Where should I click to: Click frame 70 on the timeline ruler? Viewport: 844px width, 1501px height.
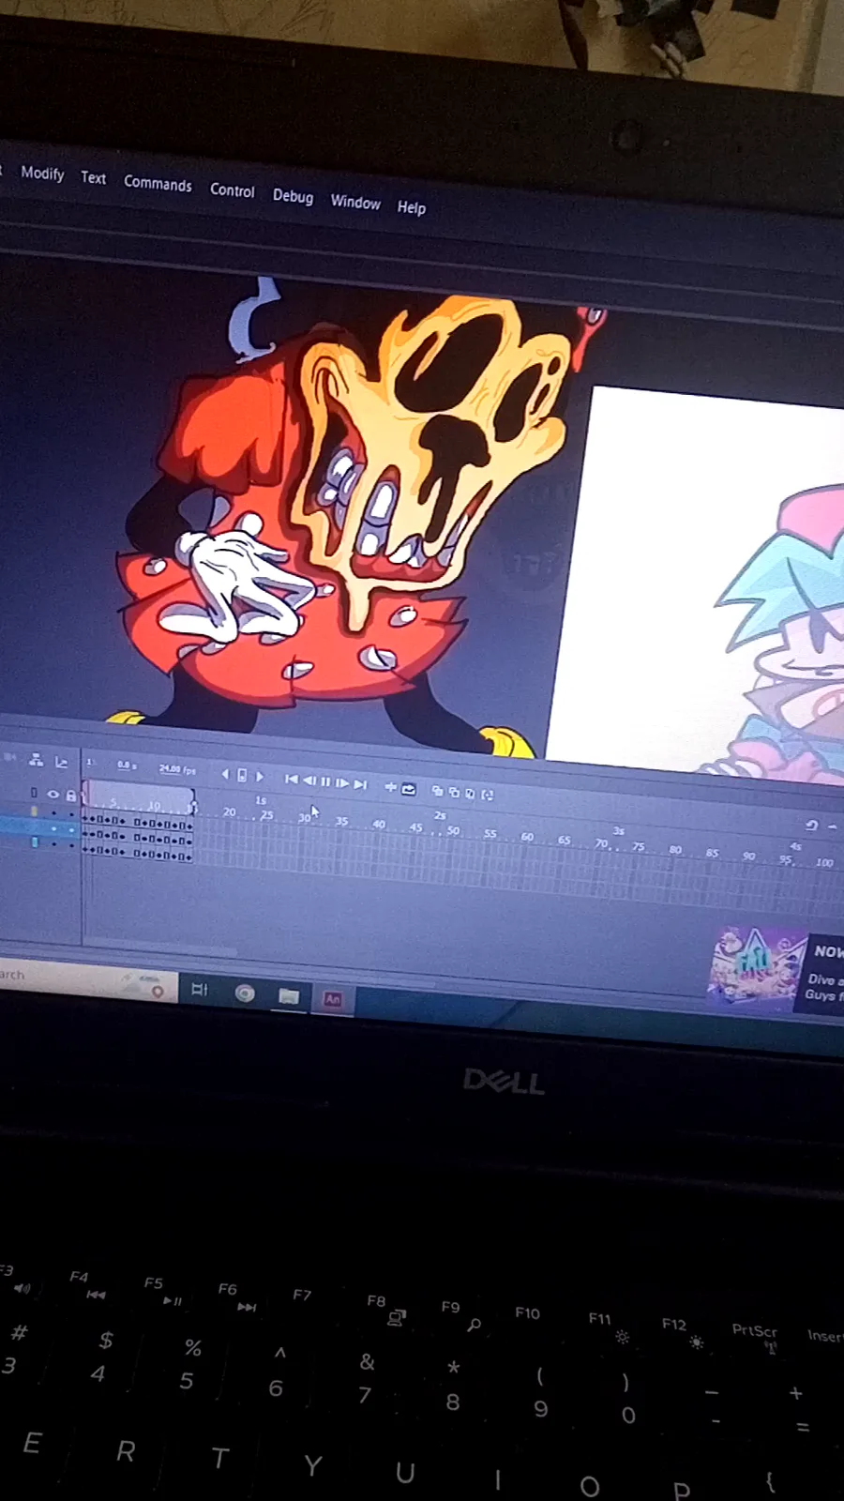[601, 843]
